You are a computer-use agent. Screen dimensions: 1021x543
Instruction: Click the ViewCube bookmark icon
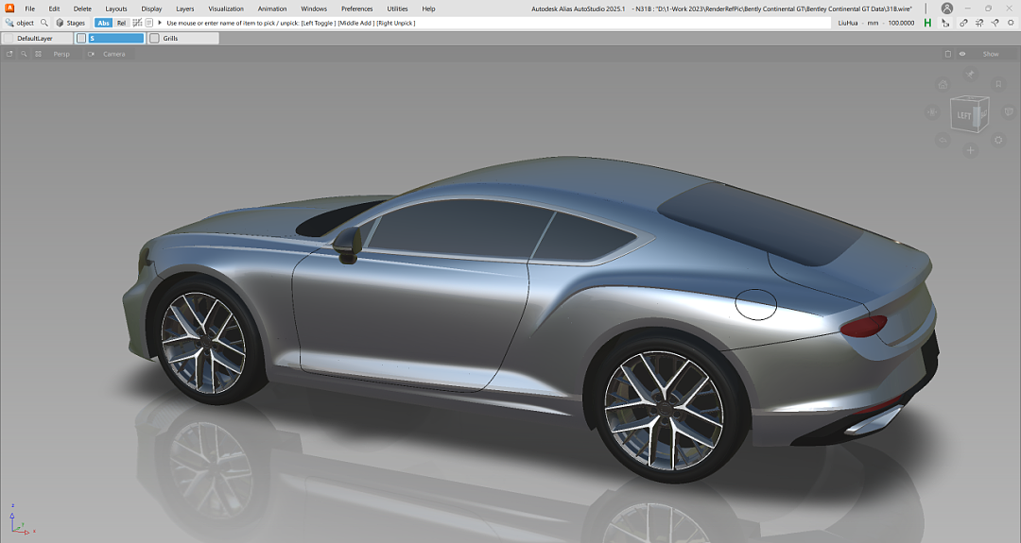[x=997, y=85]
